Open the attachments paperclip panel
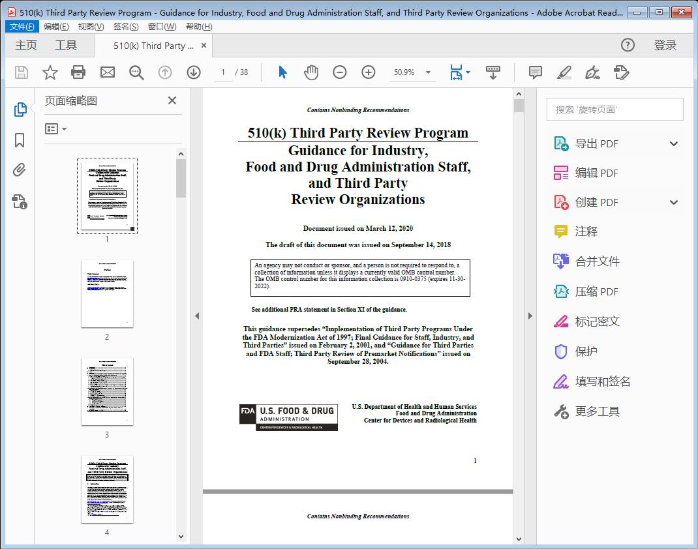The width and height of the screenshot is (698, 549). pos(20,170)
